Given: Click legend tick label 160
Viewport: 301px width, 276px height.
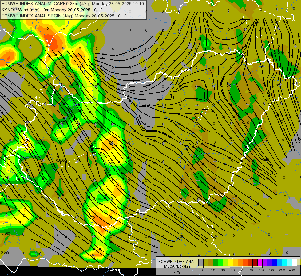Looking at the screenshot, I should 272,270.
